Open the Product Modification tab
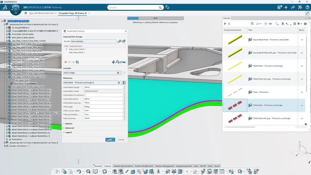Viewport: 311px width, 175px height. pos(144,166)
